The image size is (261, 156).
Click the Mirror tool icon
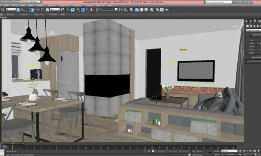point(121,10)
